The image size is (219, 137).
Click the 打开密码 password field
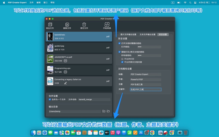pyautogui.click(x=149, y=47)
